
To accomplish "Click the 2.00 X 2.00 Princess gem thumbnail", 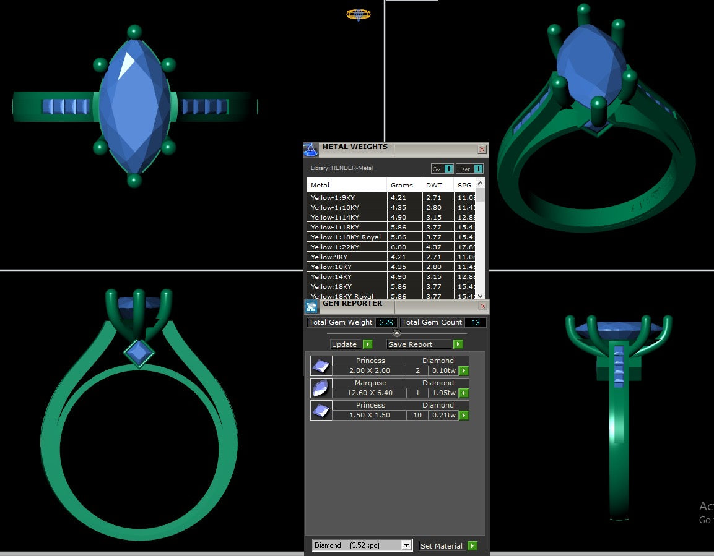I will 321,366.
